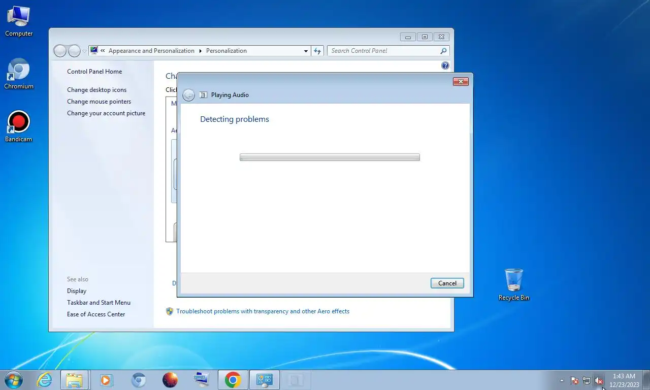Viewport: 650px width, 390px height.
Task: Launch Internet Explorer from the taskbar
Action: point(45,380)
